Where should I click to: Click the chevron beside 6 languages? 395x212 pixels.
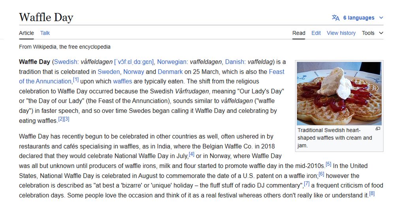pyautogui.click(x=381, y=18)
